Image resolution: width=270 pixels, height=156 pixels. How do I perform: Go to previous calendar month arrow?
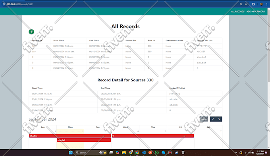(x=213, y=119)
